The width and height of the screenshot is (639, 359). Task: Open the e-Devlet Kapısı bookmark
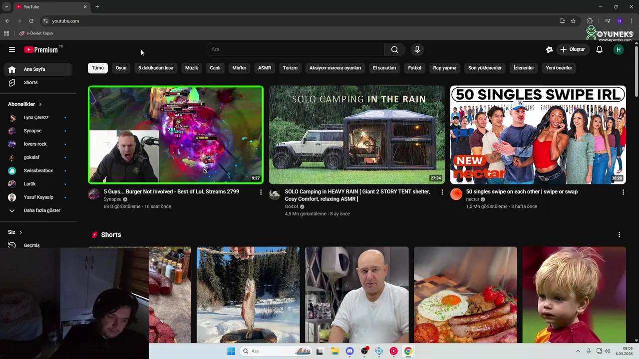pyautogui.click(x=36, y=33)
